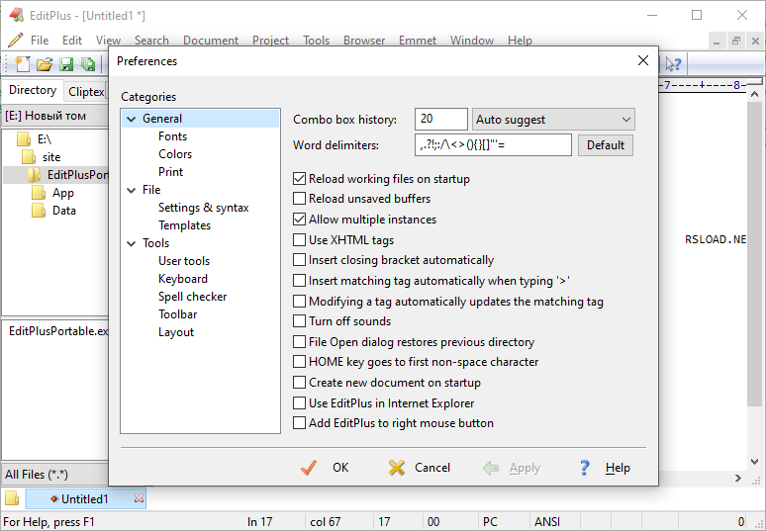Enable Insert closing bracket automatically
Screen dimensions: 766x531
tap(299, 260)
